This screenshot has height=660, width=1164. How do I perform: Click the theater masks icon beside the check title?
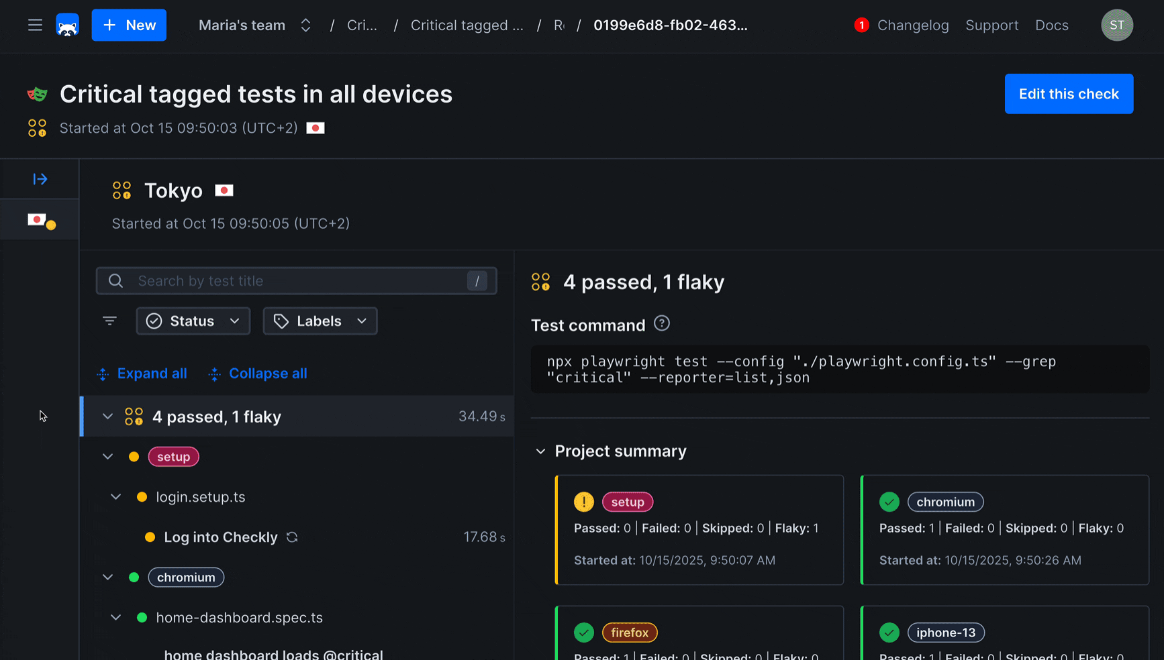(x=37, y=94)
